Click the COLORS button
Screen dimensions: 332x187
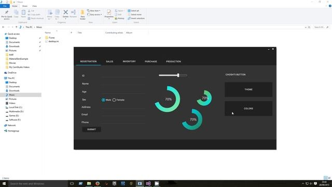(x=248, y=109)
